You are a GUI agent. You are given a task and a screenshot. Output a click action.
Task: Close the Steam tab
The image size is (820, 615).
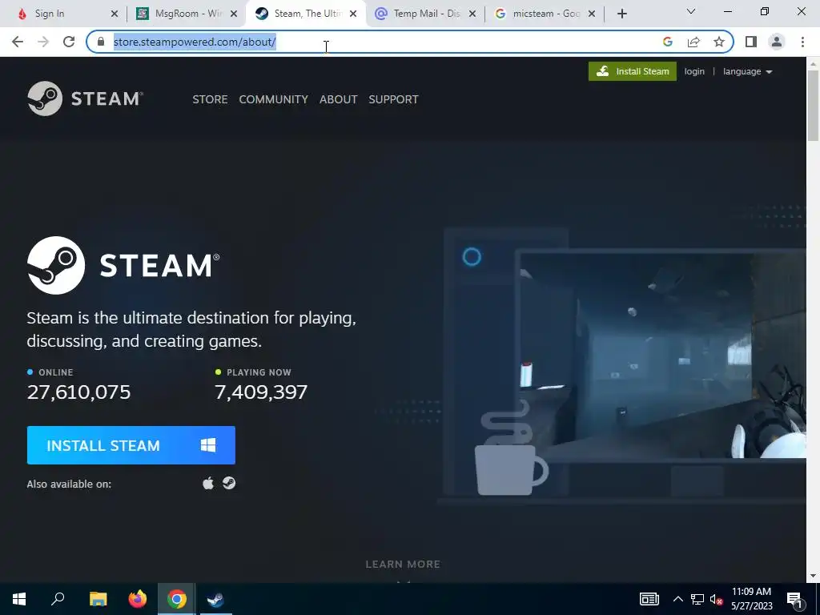[353, 14]
